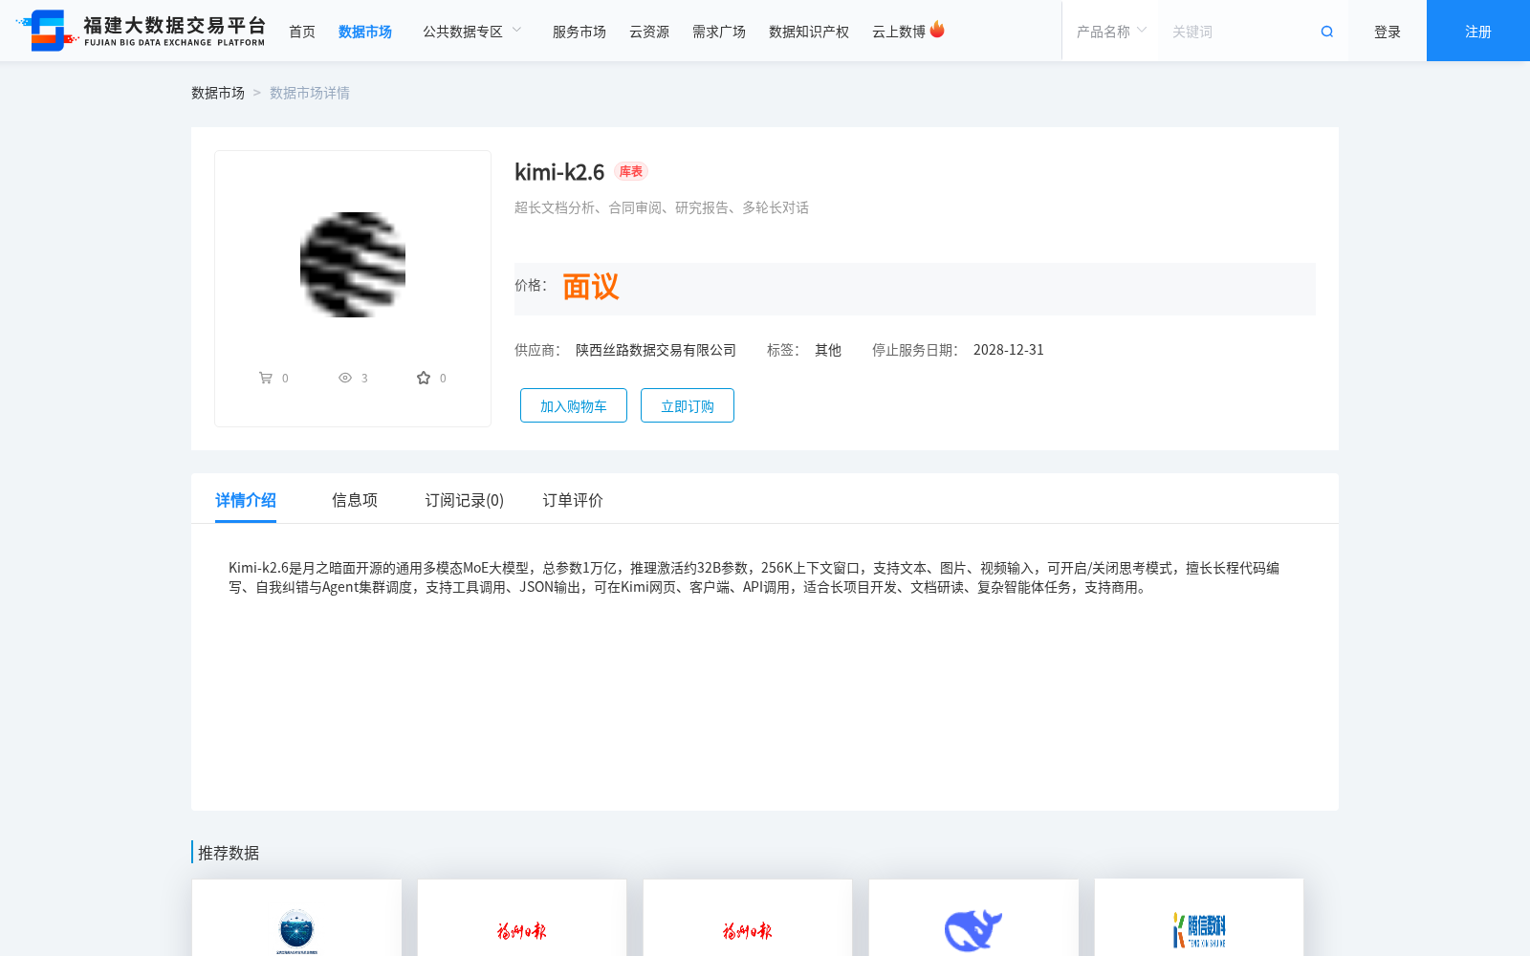Open the blue whale logo recommended card
1530x956 pixels.
click(x=973, y=918)
